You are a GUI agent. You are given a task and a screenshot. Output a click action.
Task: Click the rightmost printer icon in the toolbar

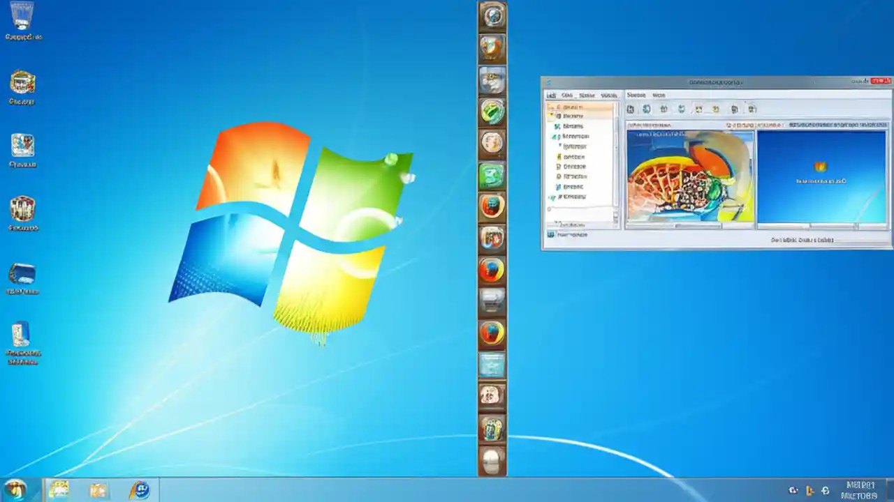coord(753,109)
